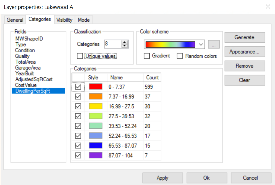Switch to the Mode tab
This screenshot has height=185, width=275.
[x=84, y=20]
